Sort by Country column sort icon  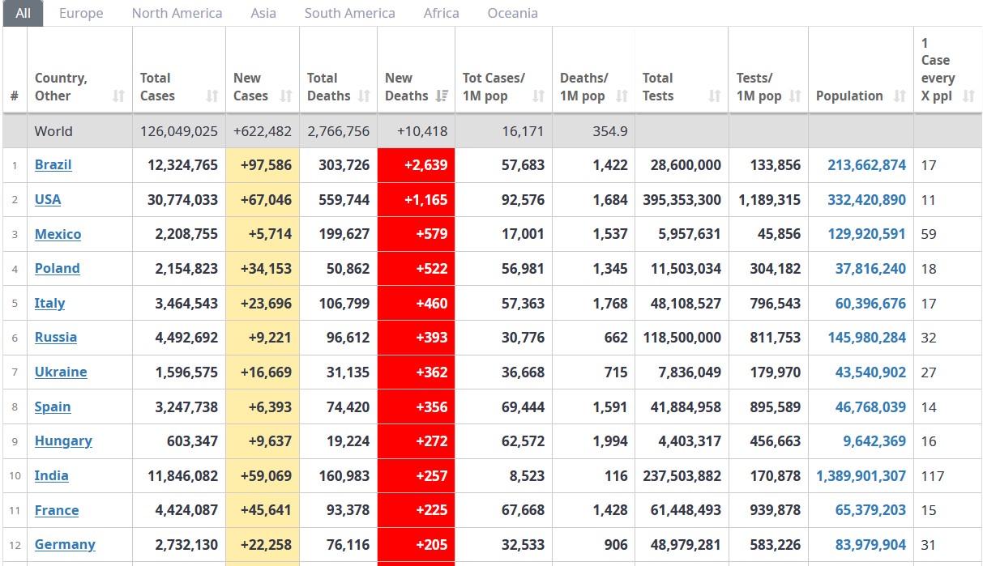pos(118,96)
